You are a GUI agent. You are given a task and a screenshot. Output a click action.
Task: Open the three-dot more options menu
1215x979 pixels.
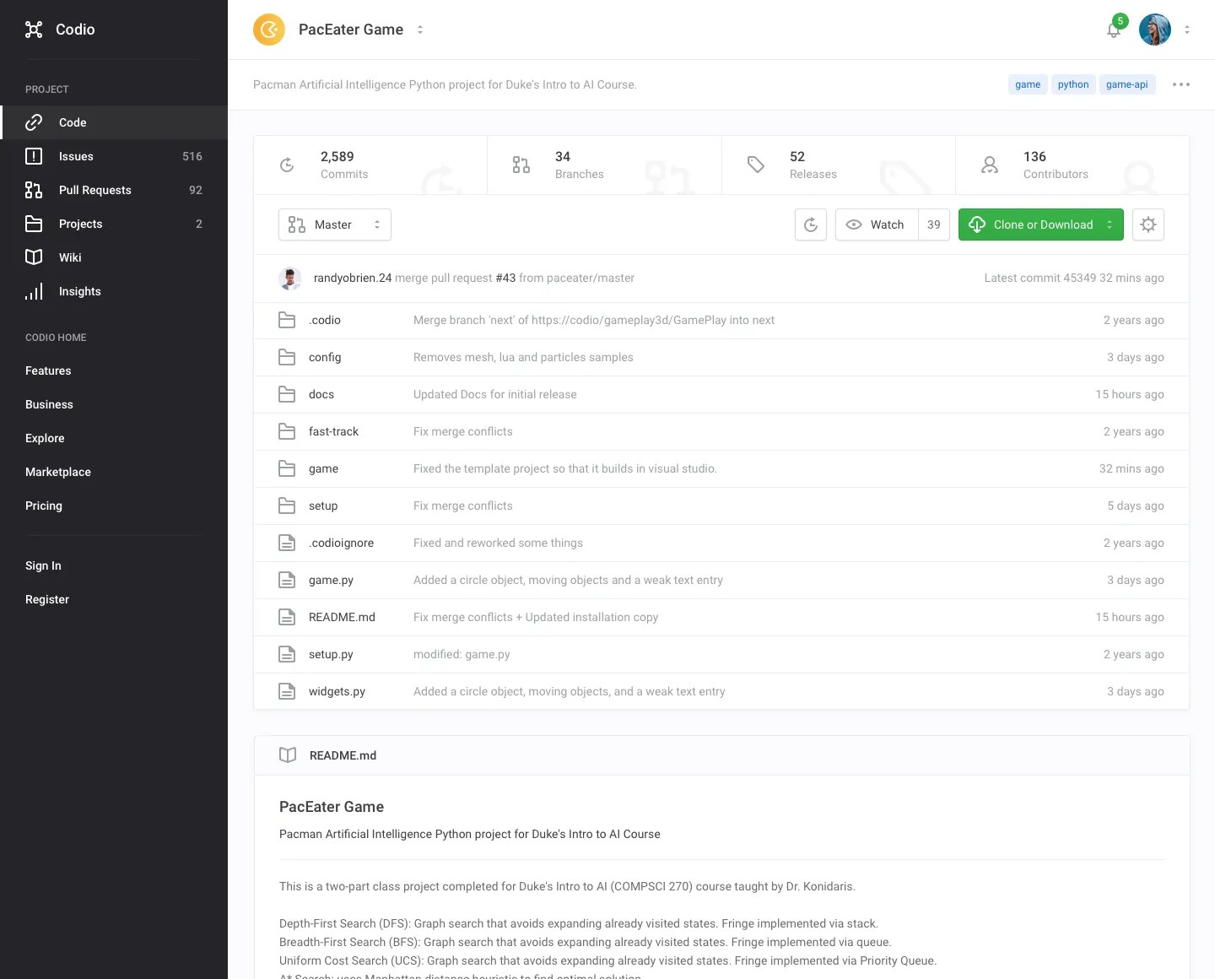coord(1181,84)
